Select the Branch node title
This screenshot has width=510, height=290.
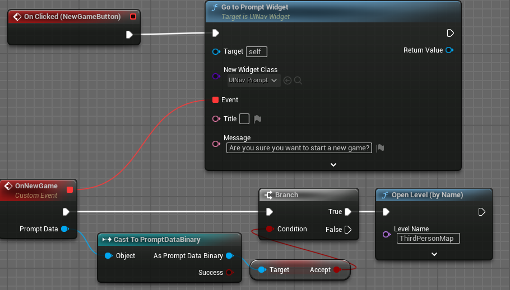[x=286, y=194]
